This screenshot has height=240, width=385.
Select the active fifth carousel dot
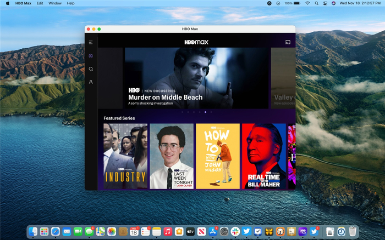coord(205,112)
